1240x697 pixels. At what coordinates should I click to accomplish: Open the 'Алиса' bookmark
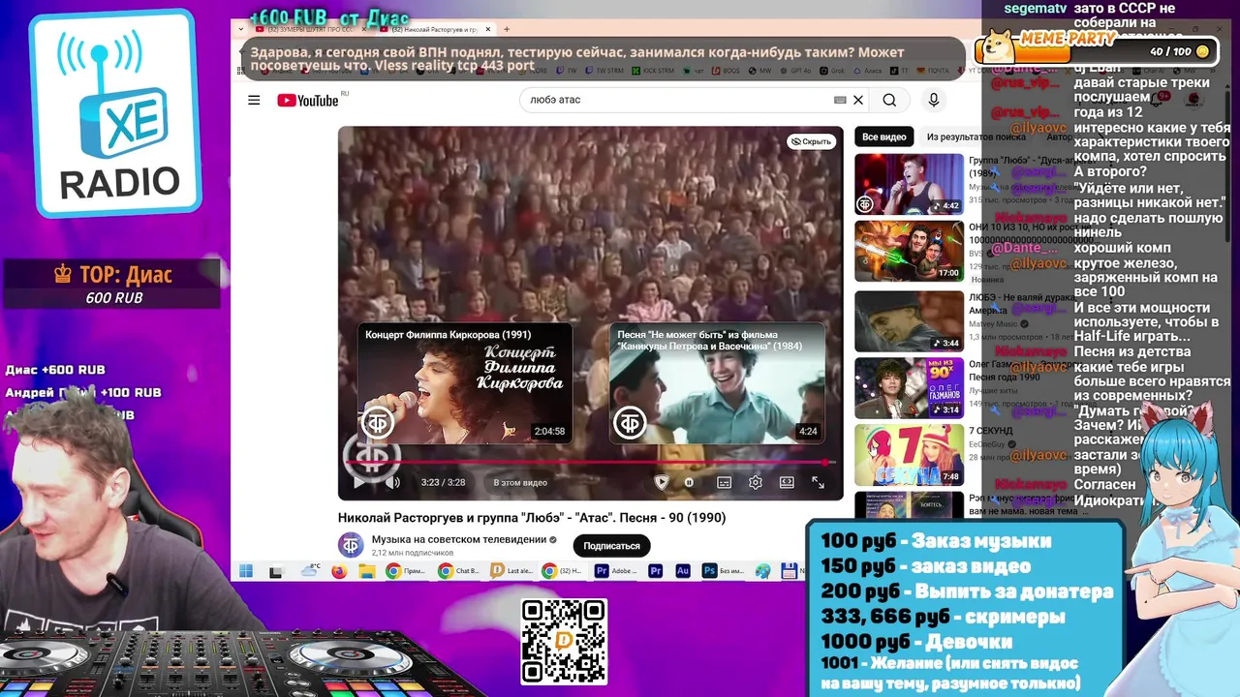click(x=868, y=71)
